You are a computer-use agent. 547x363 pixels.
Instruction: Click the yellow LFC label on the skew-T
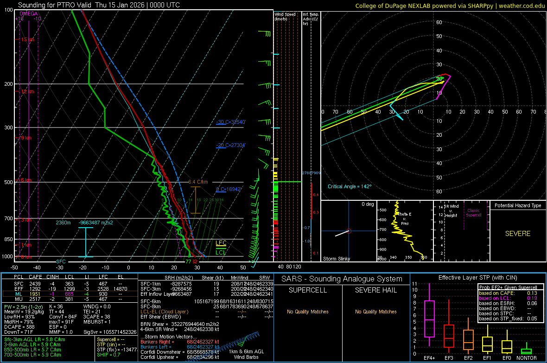tap(221, 243)
